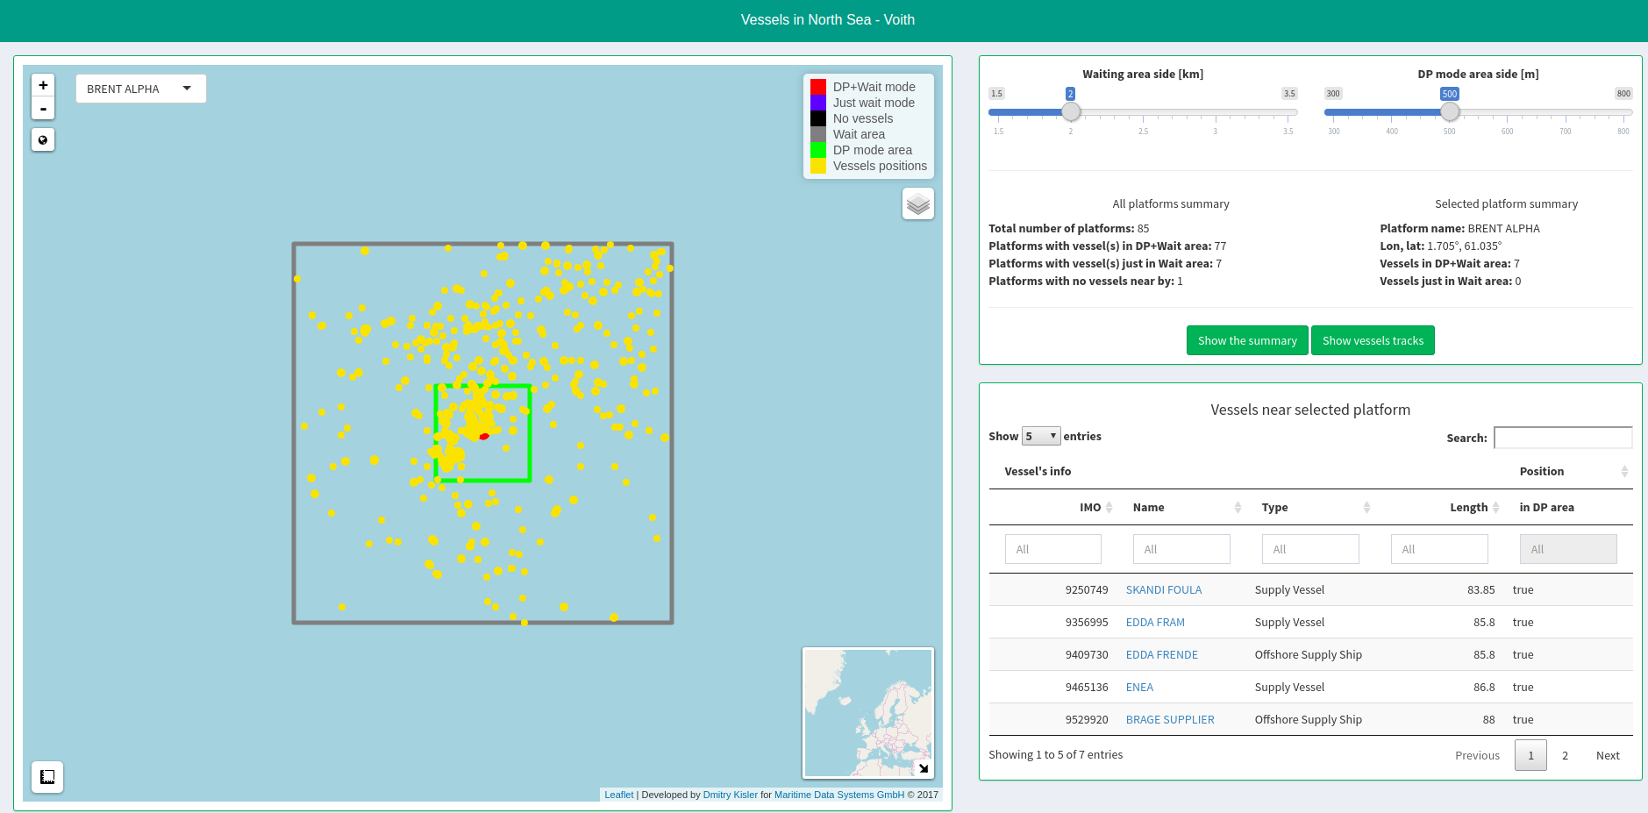Sort table by Length column arrows
The image size is (1648, 813).
point(1495,508)
